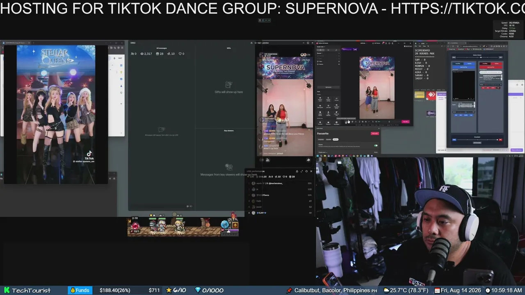Click the viewer count 2,317 in the chat panel
This screenshot has height=295, width=525.
click(x=146, y=54)
